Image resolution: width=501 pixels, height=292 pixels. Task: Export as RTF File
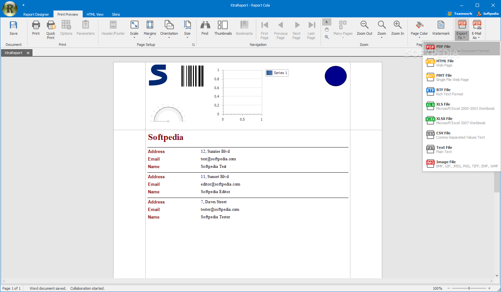point(461,92)
